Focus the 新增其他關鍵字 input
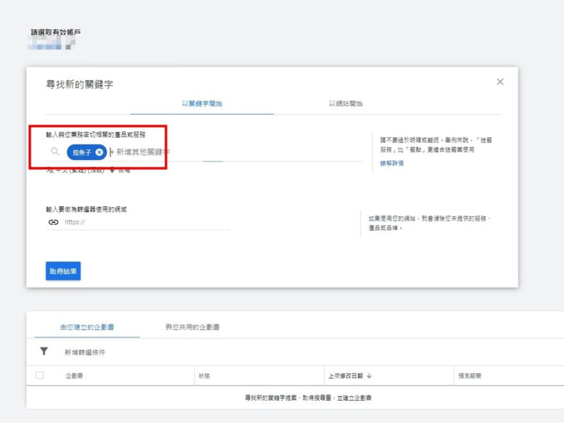Viewport: 564px width, 423px height. 143,152
